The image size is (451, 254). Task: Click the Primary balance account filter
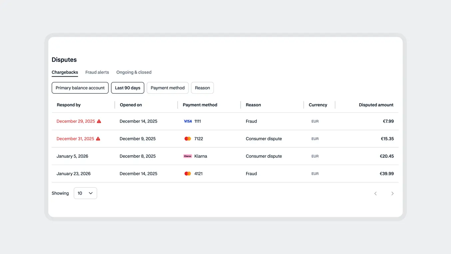pos(80,88)
